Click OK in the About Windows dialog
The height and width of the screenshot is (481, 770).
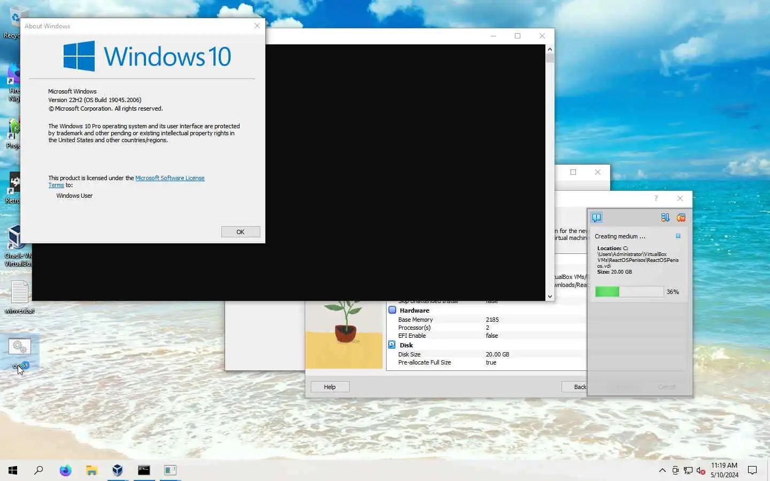click(x=241, y=232)
